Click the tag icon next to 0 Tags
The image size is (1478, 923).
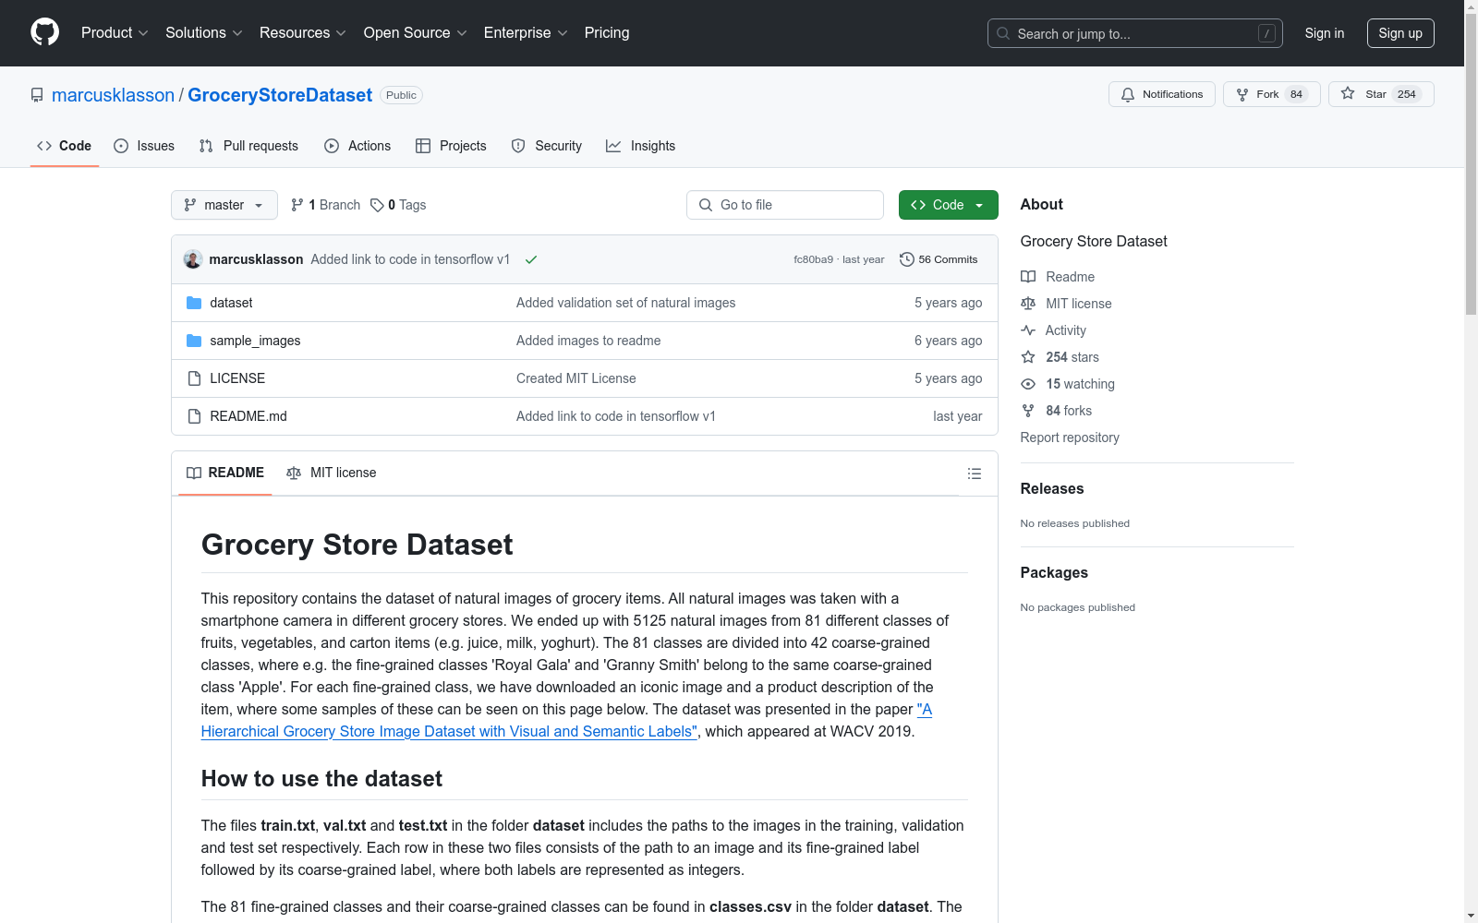[377, 205]
